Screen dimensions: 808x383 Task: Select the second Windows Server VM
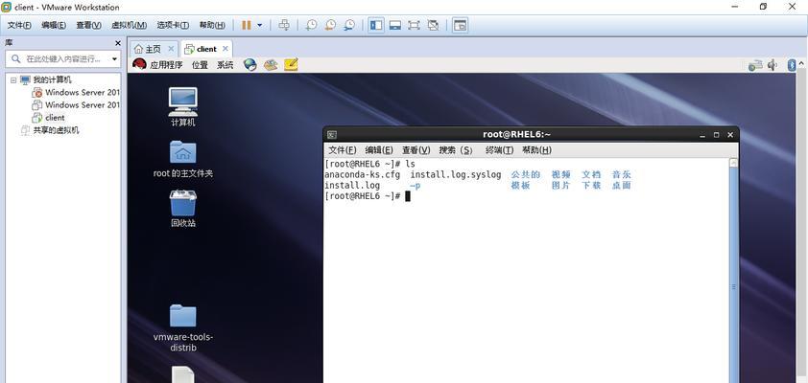tap(82, 105)
